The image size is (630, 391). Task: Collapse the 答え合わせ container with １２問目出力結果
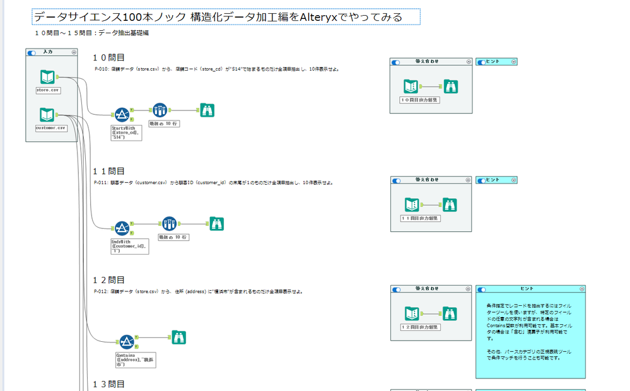(468, 289)
